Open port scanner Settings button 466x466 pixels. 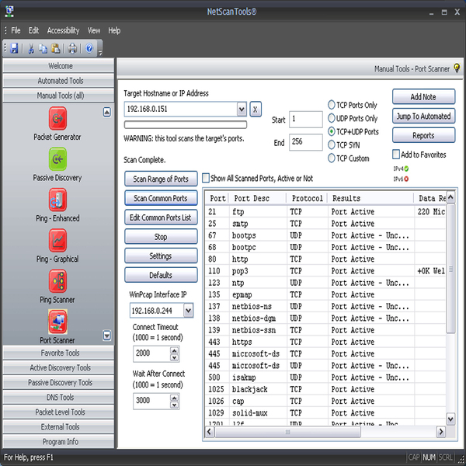[161, 256]
